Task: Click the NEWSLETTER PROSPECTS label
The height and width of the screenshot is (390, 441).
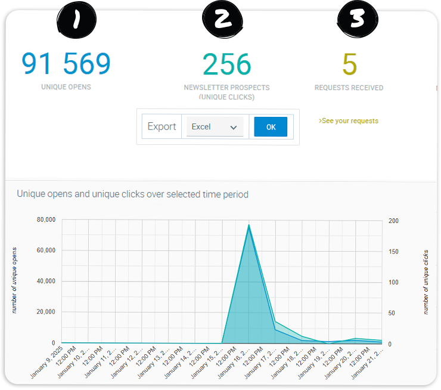Action: [x=226, y=88]
